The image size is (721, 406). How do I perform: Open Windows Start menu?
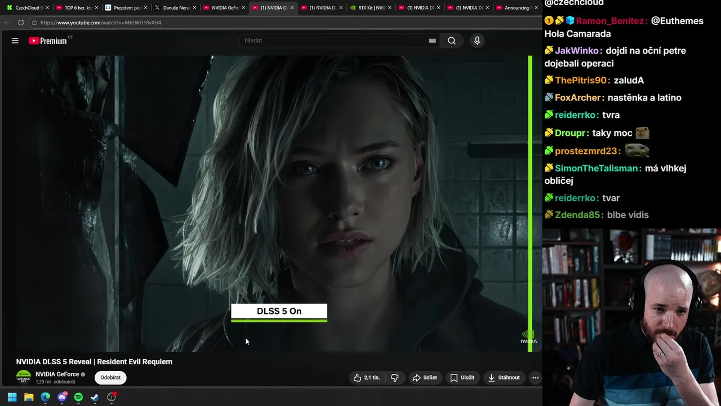[12, 397]
